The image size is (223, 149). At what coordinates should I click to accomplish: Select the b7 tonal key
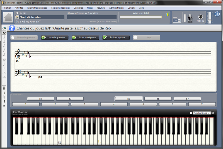(187, 99)
